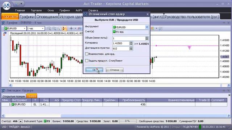Click the first zoom magnifier icon in chart toolbar

click(x=49, y=29)
